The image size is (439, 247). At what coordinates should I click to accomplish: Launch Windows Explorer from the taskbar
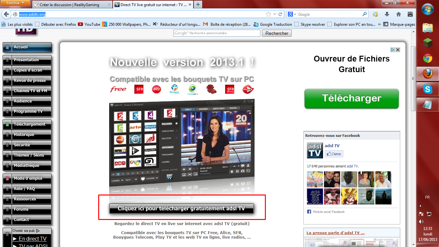coord(428,28)
